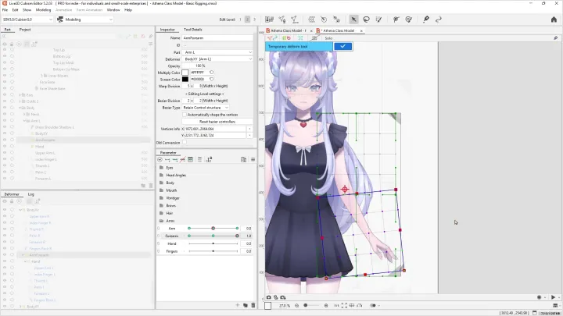Toggle the lock header in the Deformer panel
Screen dimensions: 563x316
(x=12, y=201)
